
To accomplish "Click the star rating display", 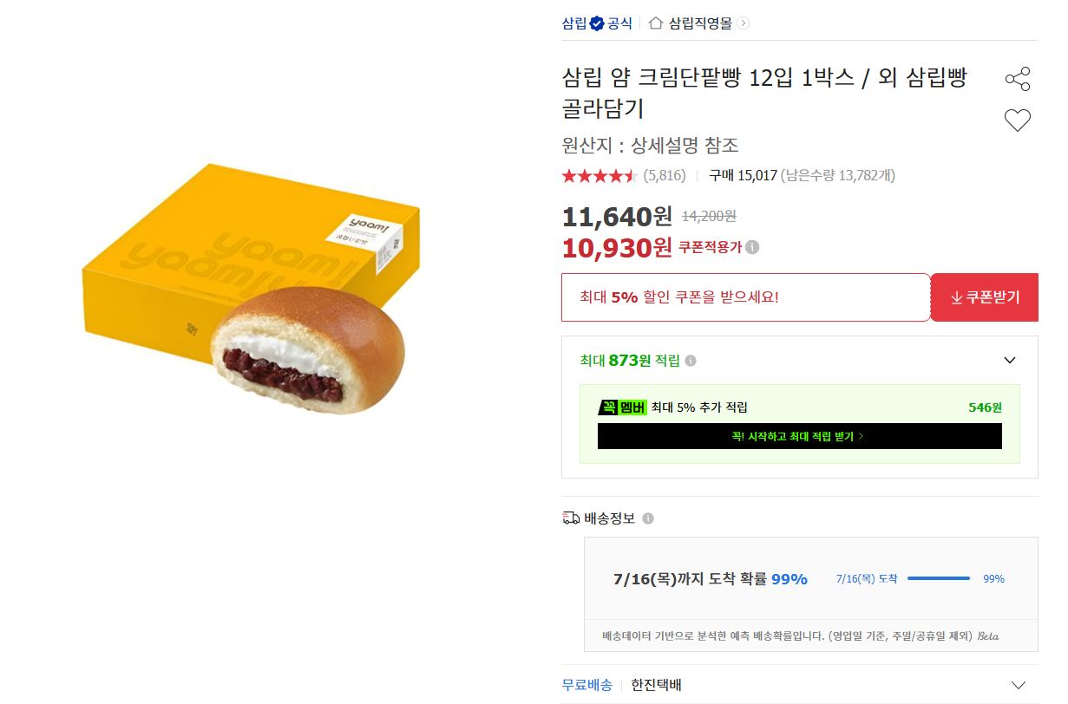I will click(x=600, y=176).
